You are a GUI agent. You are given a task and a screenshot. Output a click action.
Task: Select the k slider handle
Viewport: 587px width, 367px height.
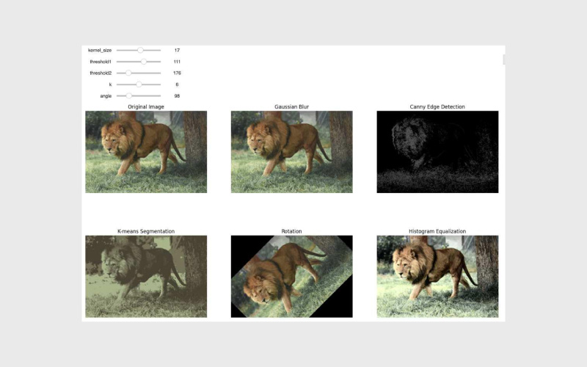(x=139, y=84)
